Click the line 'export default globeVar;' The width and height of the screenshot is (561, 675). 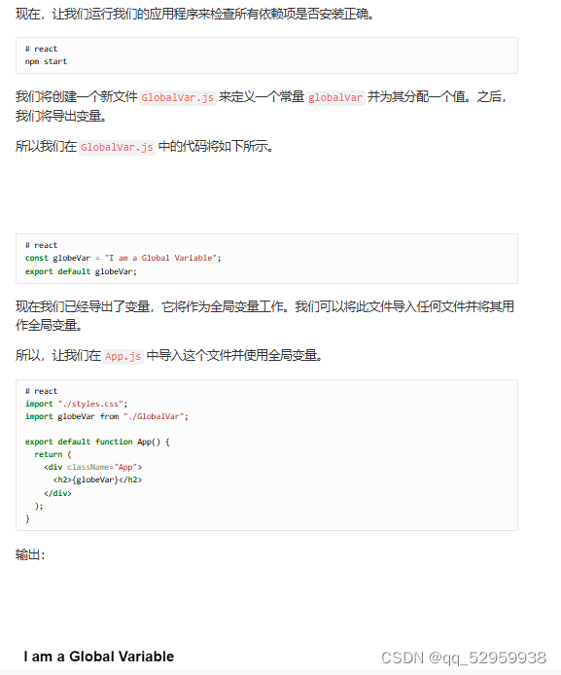point(81,271)
